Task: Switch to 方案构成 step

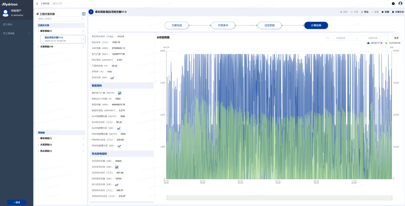Action: tap(177, 25)
